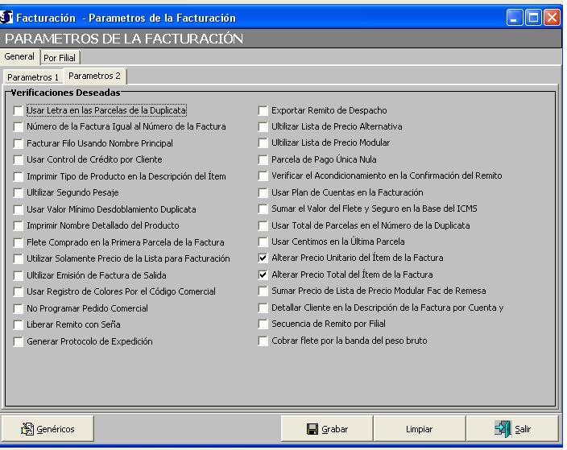Enable Liberar Remito con Seña
The height and width of the screenshot is (450, 567).
(x=19, y=324)
